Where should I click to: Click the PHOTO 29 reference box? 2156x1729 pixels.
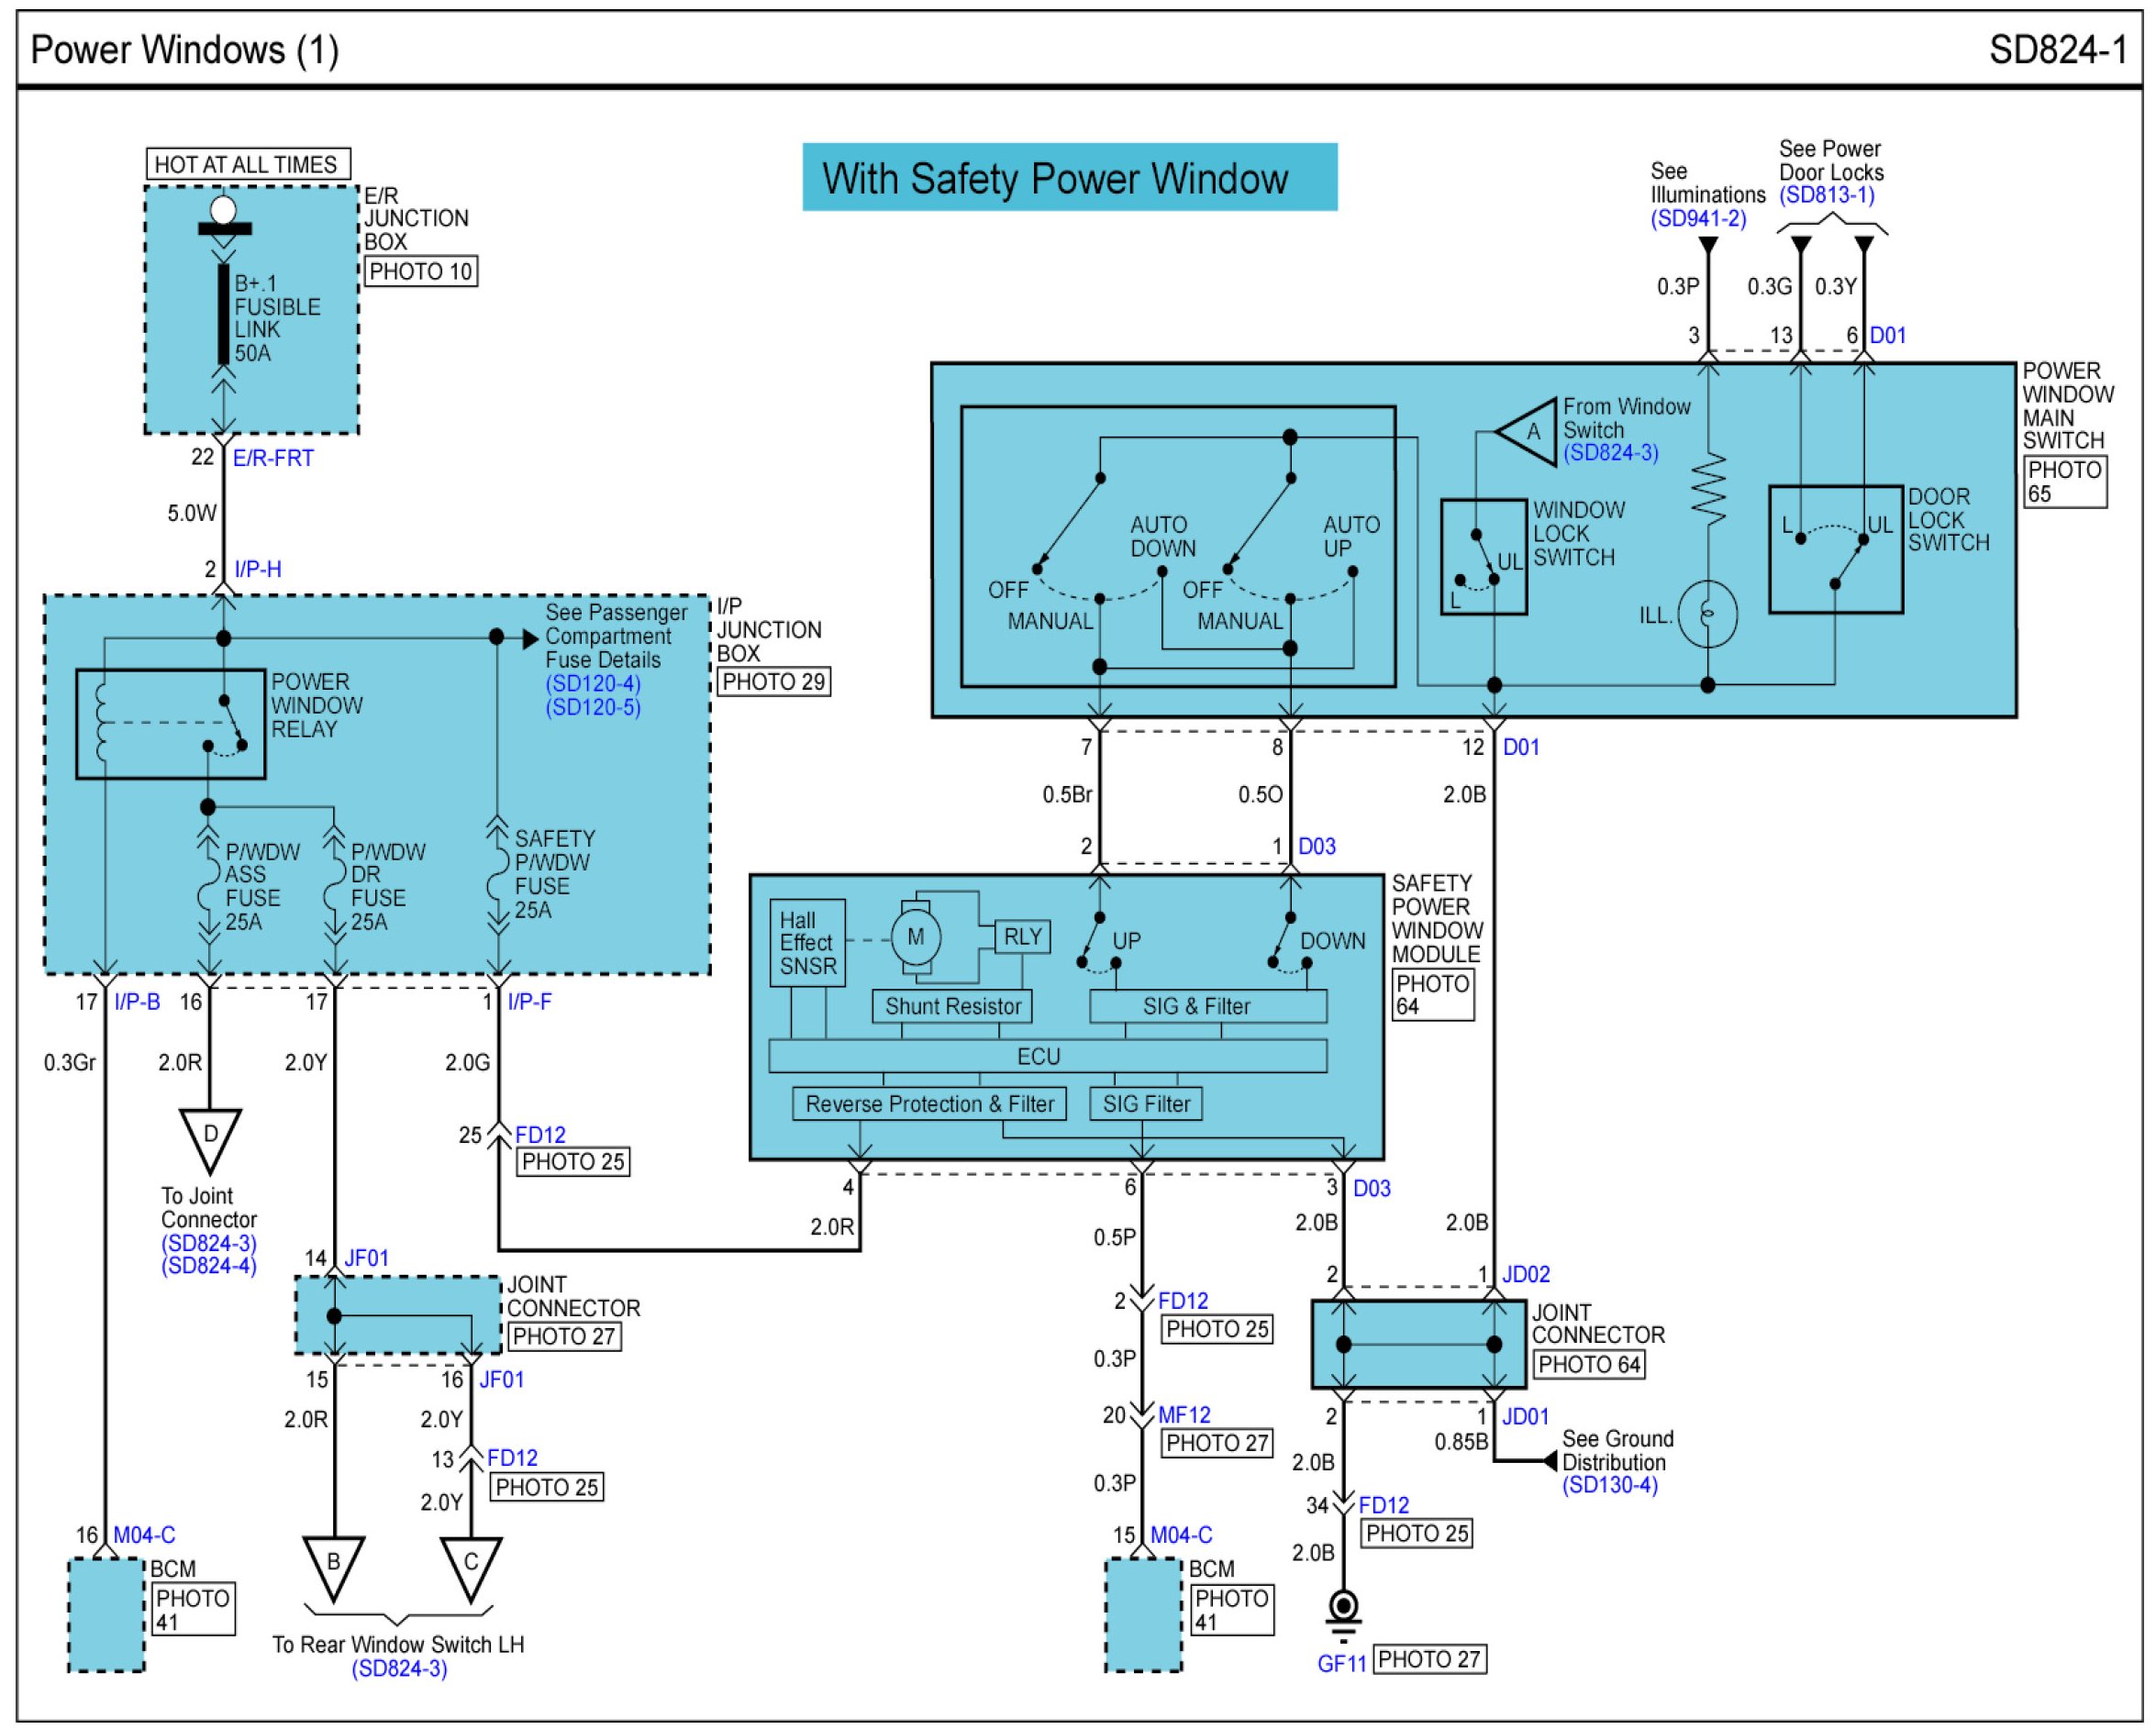coord(773,682)
